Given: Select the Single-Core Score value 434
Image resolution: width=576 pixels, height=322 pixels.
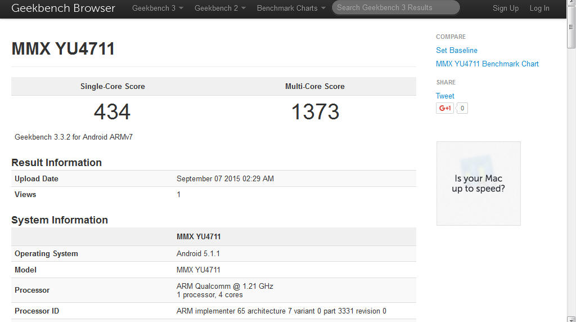Looking at the screenshot, I should tap(112, 112).
